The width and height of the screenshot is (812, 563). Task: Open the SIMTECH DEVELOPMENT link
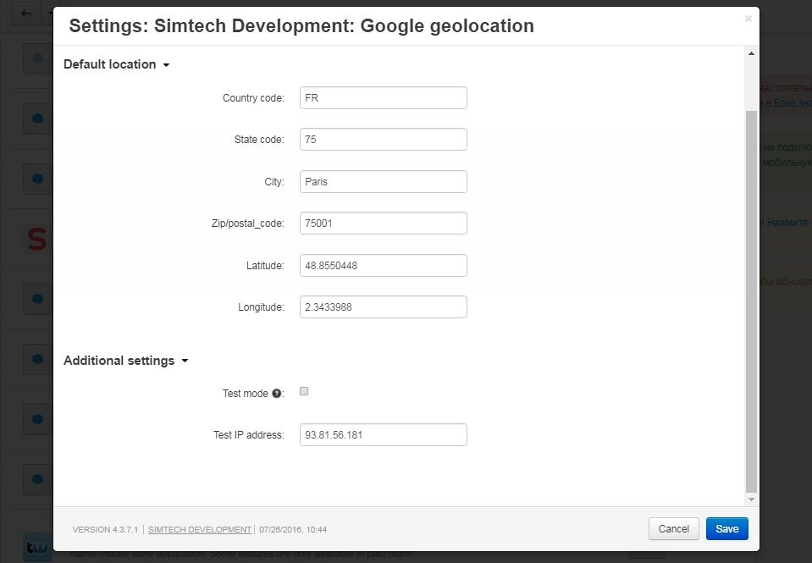[199, 529]
